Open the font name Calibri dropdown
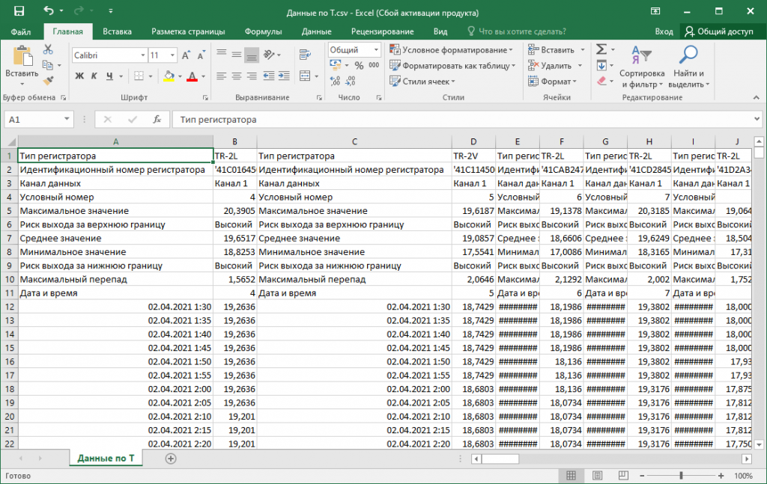Image resolution: width=767 pixels, height=484 pixels. pos(143,55)
